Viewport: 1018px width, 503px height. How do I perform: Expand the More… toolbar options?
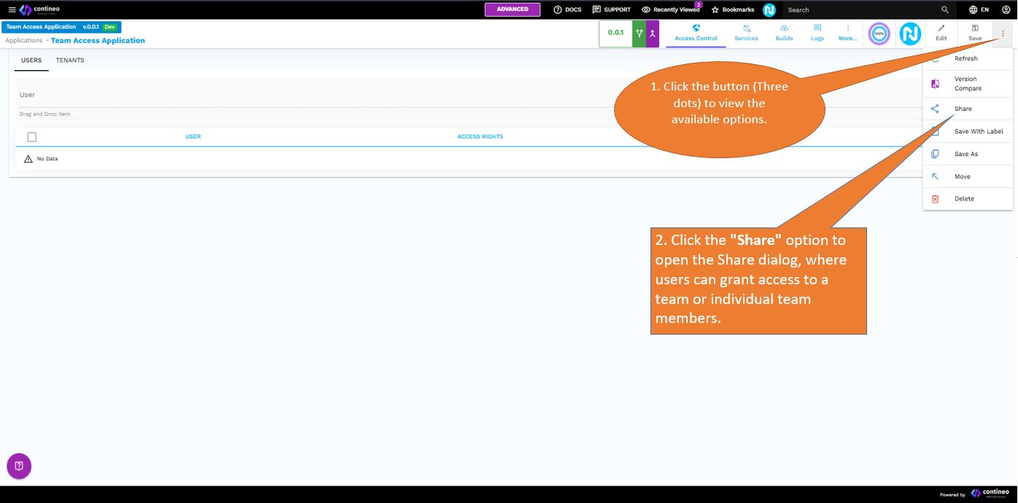[847, 33]
